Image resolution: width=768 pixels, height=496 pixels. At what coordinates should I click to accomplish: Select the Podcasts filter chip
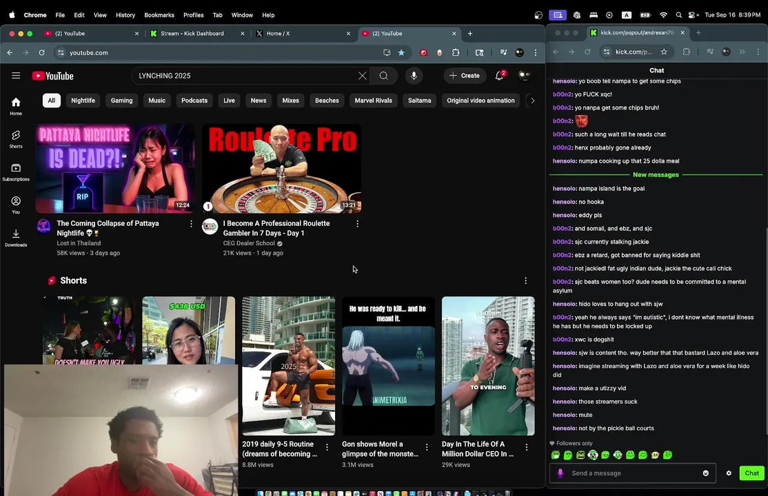click(x=194, y=101)
